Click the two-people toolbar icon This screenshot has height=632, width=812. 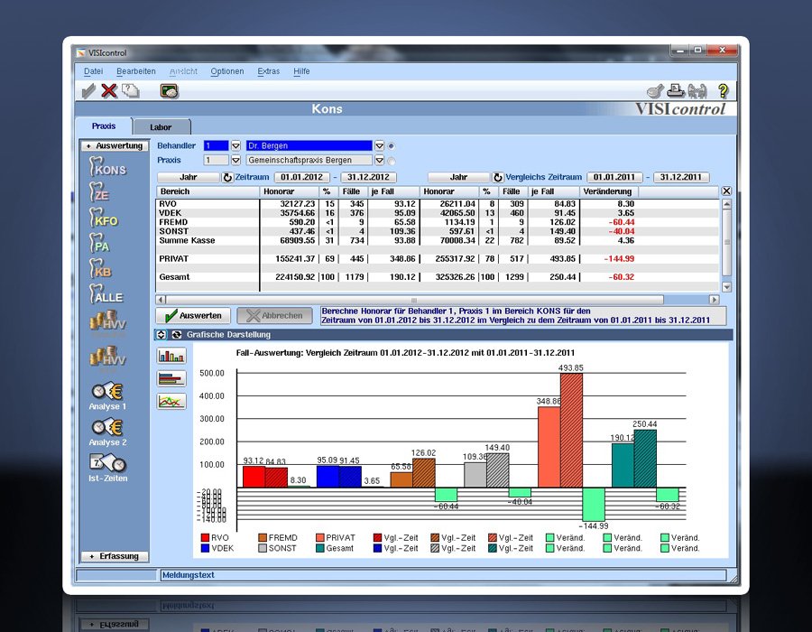point(697,91)
